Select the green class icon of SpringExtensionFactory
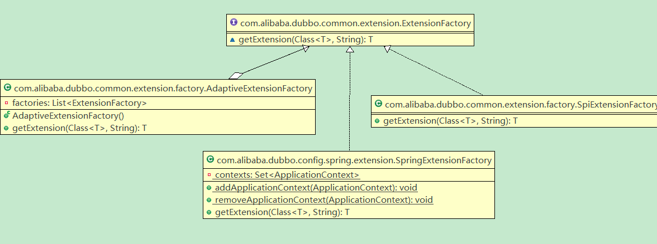Image resolution: width=657 pixels, height=244 pixels. pos(210,159)
